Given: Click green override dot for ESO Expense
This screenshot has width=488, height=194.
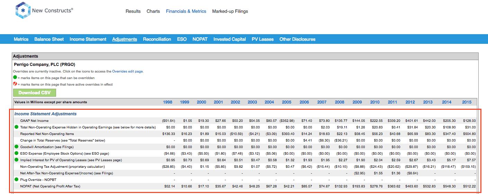Looking at the screenshot, I should pos(16,153).
